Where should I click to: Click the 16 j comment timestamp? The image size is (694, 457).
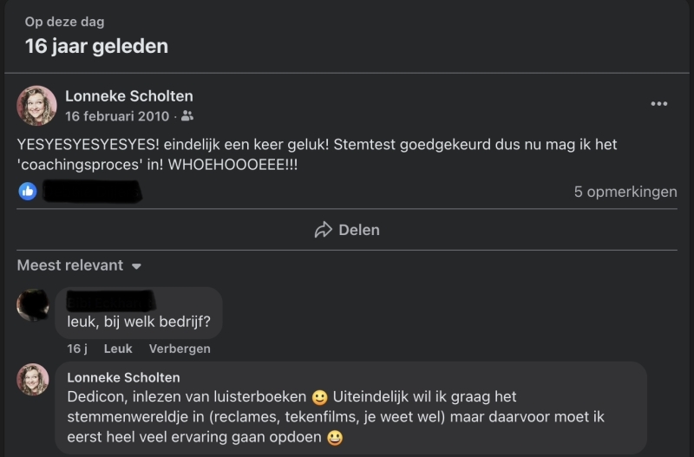point(77,349)
